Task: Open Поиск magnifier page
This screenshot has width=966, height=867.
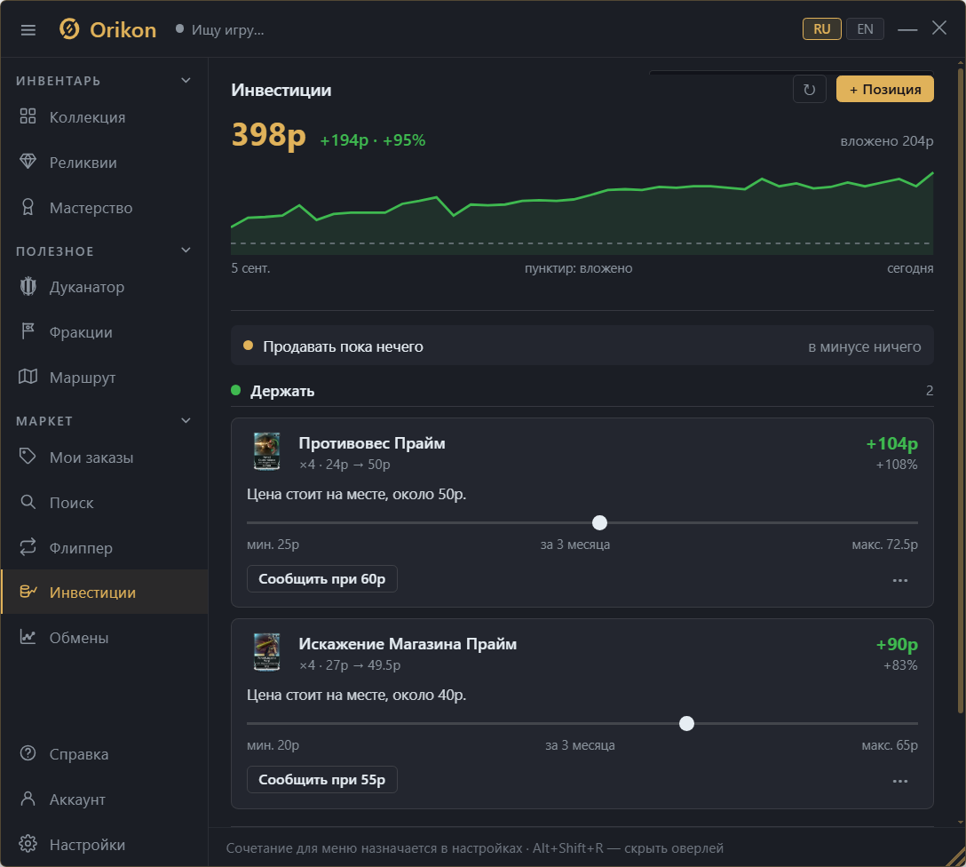Action: 104,503
